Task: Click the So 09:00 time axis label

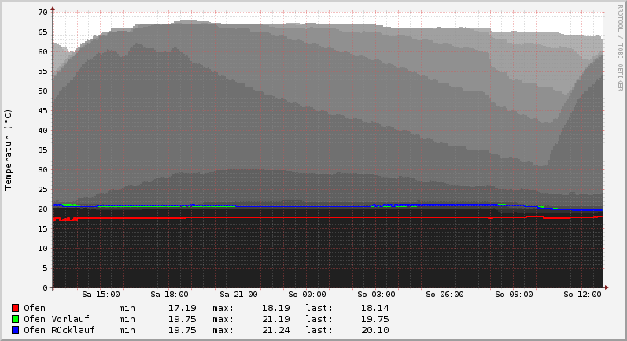Action: (x=514, y=295)
